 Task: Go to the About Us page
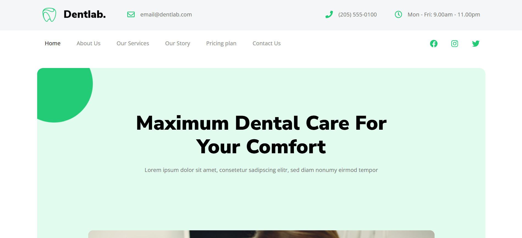tap(89, 43)
